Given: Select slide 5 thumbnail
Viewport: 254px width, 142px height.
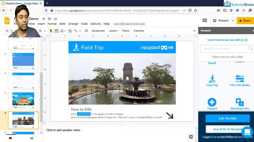Looking at the screenshot, I should pos(23,61).
